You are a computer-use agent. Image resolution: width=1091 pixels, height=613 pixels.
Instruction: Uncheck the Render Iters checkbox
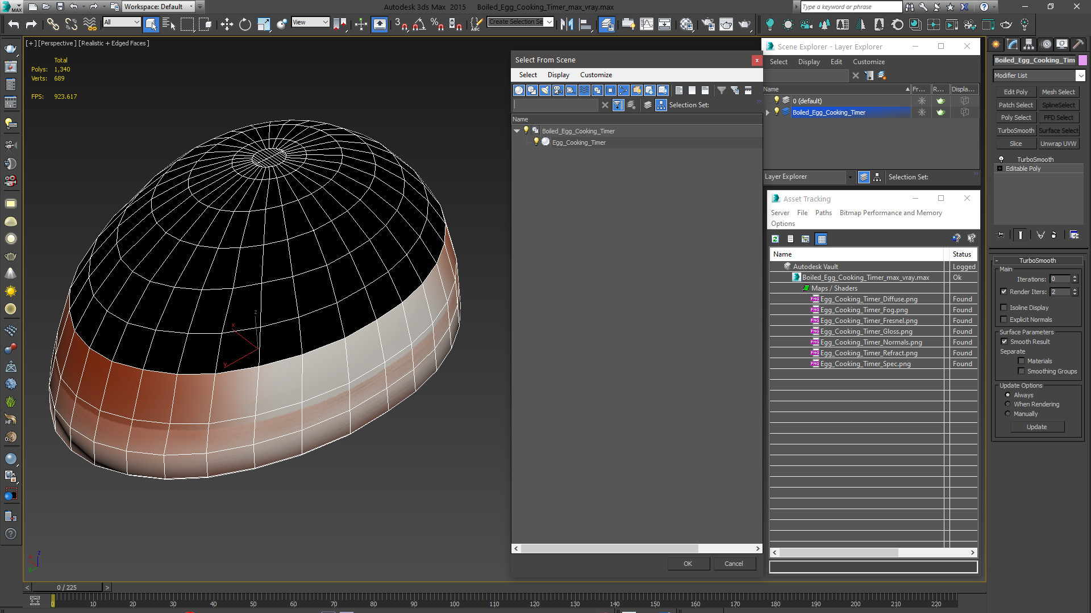[1003, 292]
